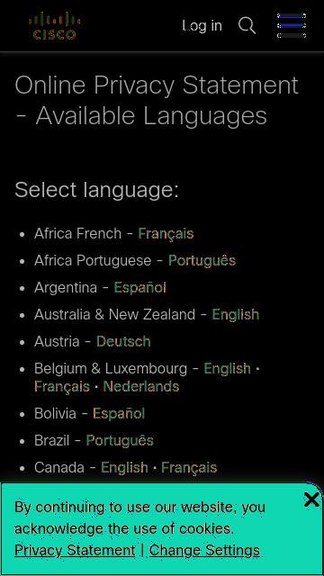The width and height of the screenshot is (324, 576).
Task: Select Bolivia Español link
Action: pos(119,414)
